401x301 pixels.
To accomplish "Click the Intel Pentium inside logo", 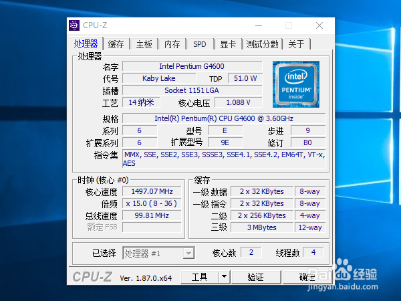I will [296, 84].
